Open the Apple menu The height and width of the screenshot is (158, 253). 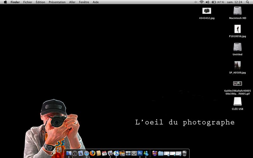tap(5, 2)
